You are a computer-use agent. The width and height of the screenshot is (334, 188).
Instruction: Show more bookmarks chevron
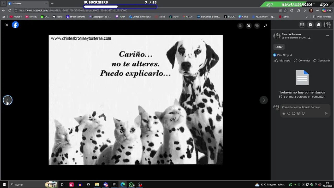pos(307,17)
